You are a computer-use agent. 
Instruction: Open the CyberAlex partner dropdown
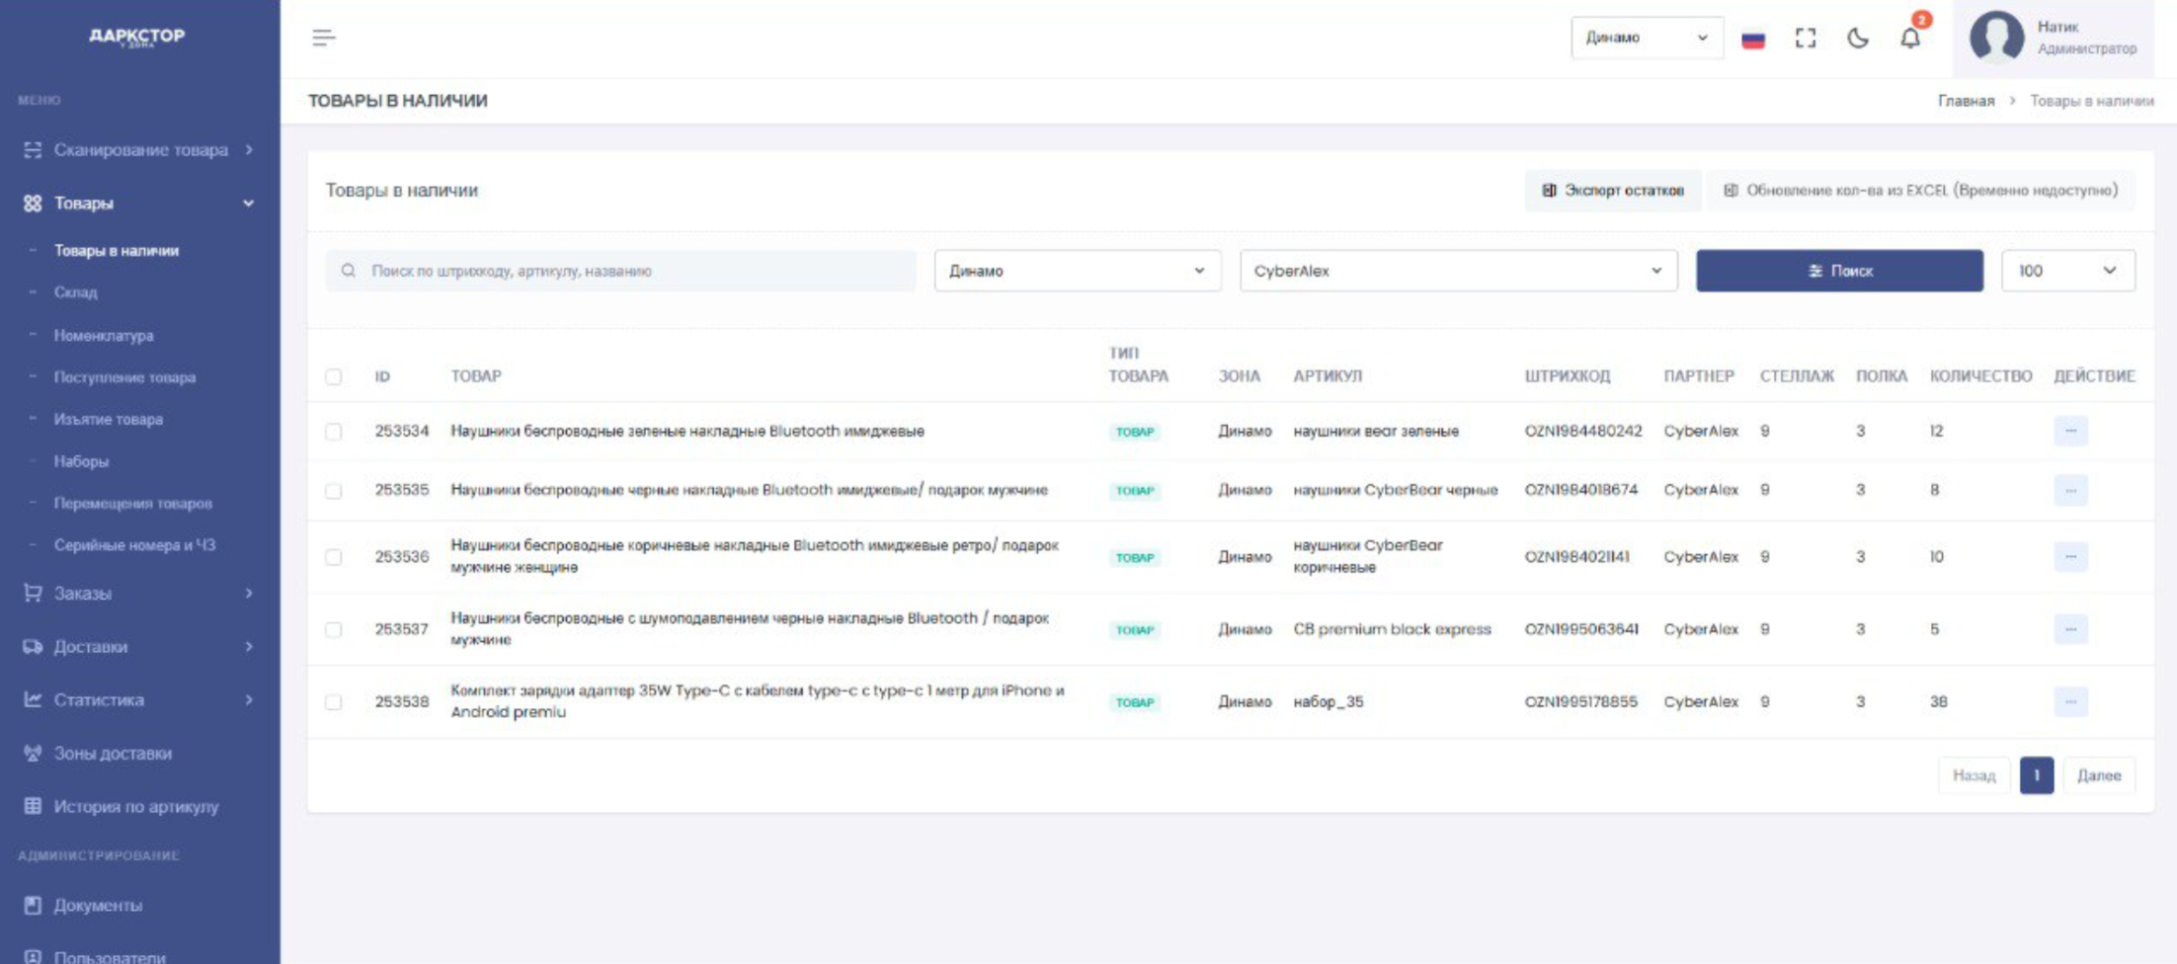coord(1457,271)
